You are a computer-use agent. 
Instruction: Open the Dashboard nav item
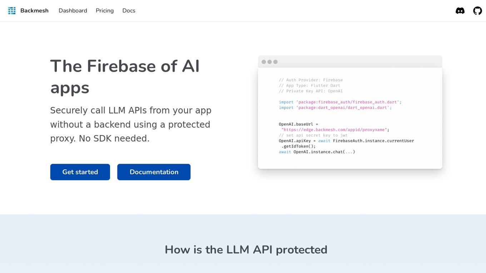click(73, 11)
